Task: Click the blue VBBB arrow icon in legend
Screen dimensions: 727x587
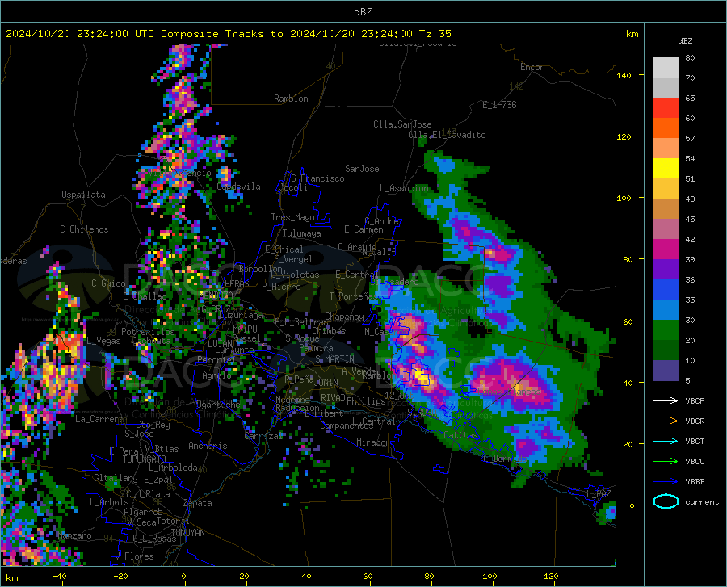Action: tap(666, 482)
